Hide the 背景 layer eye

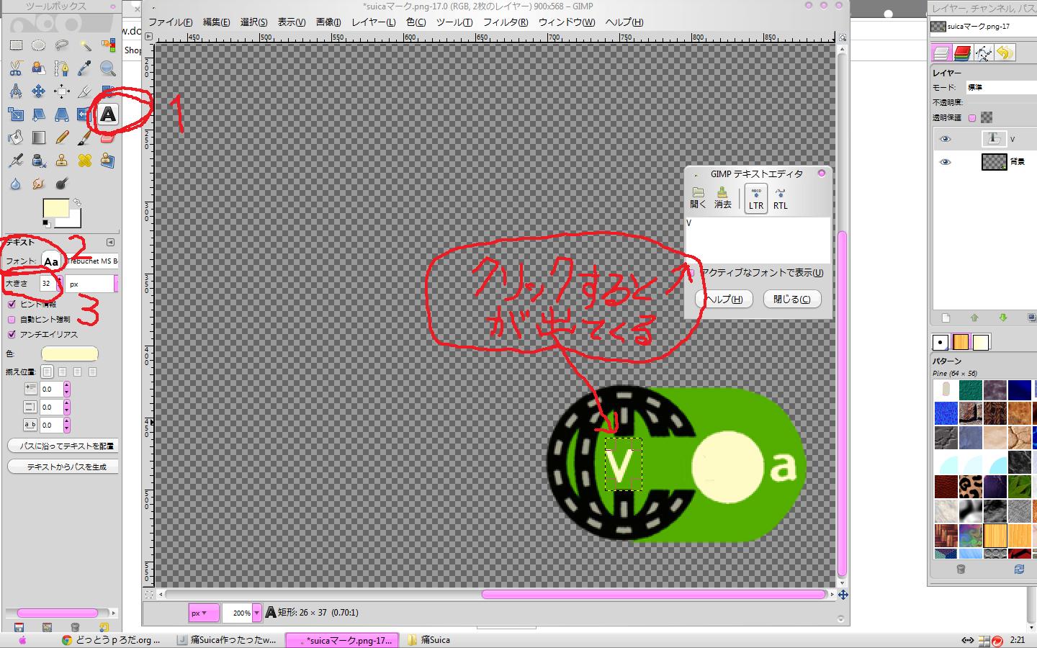[946, 162]
